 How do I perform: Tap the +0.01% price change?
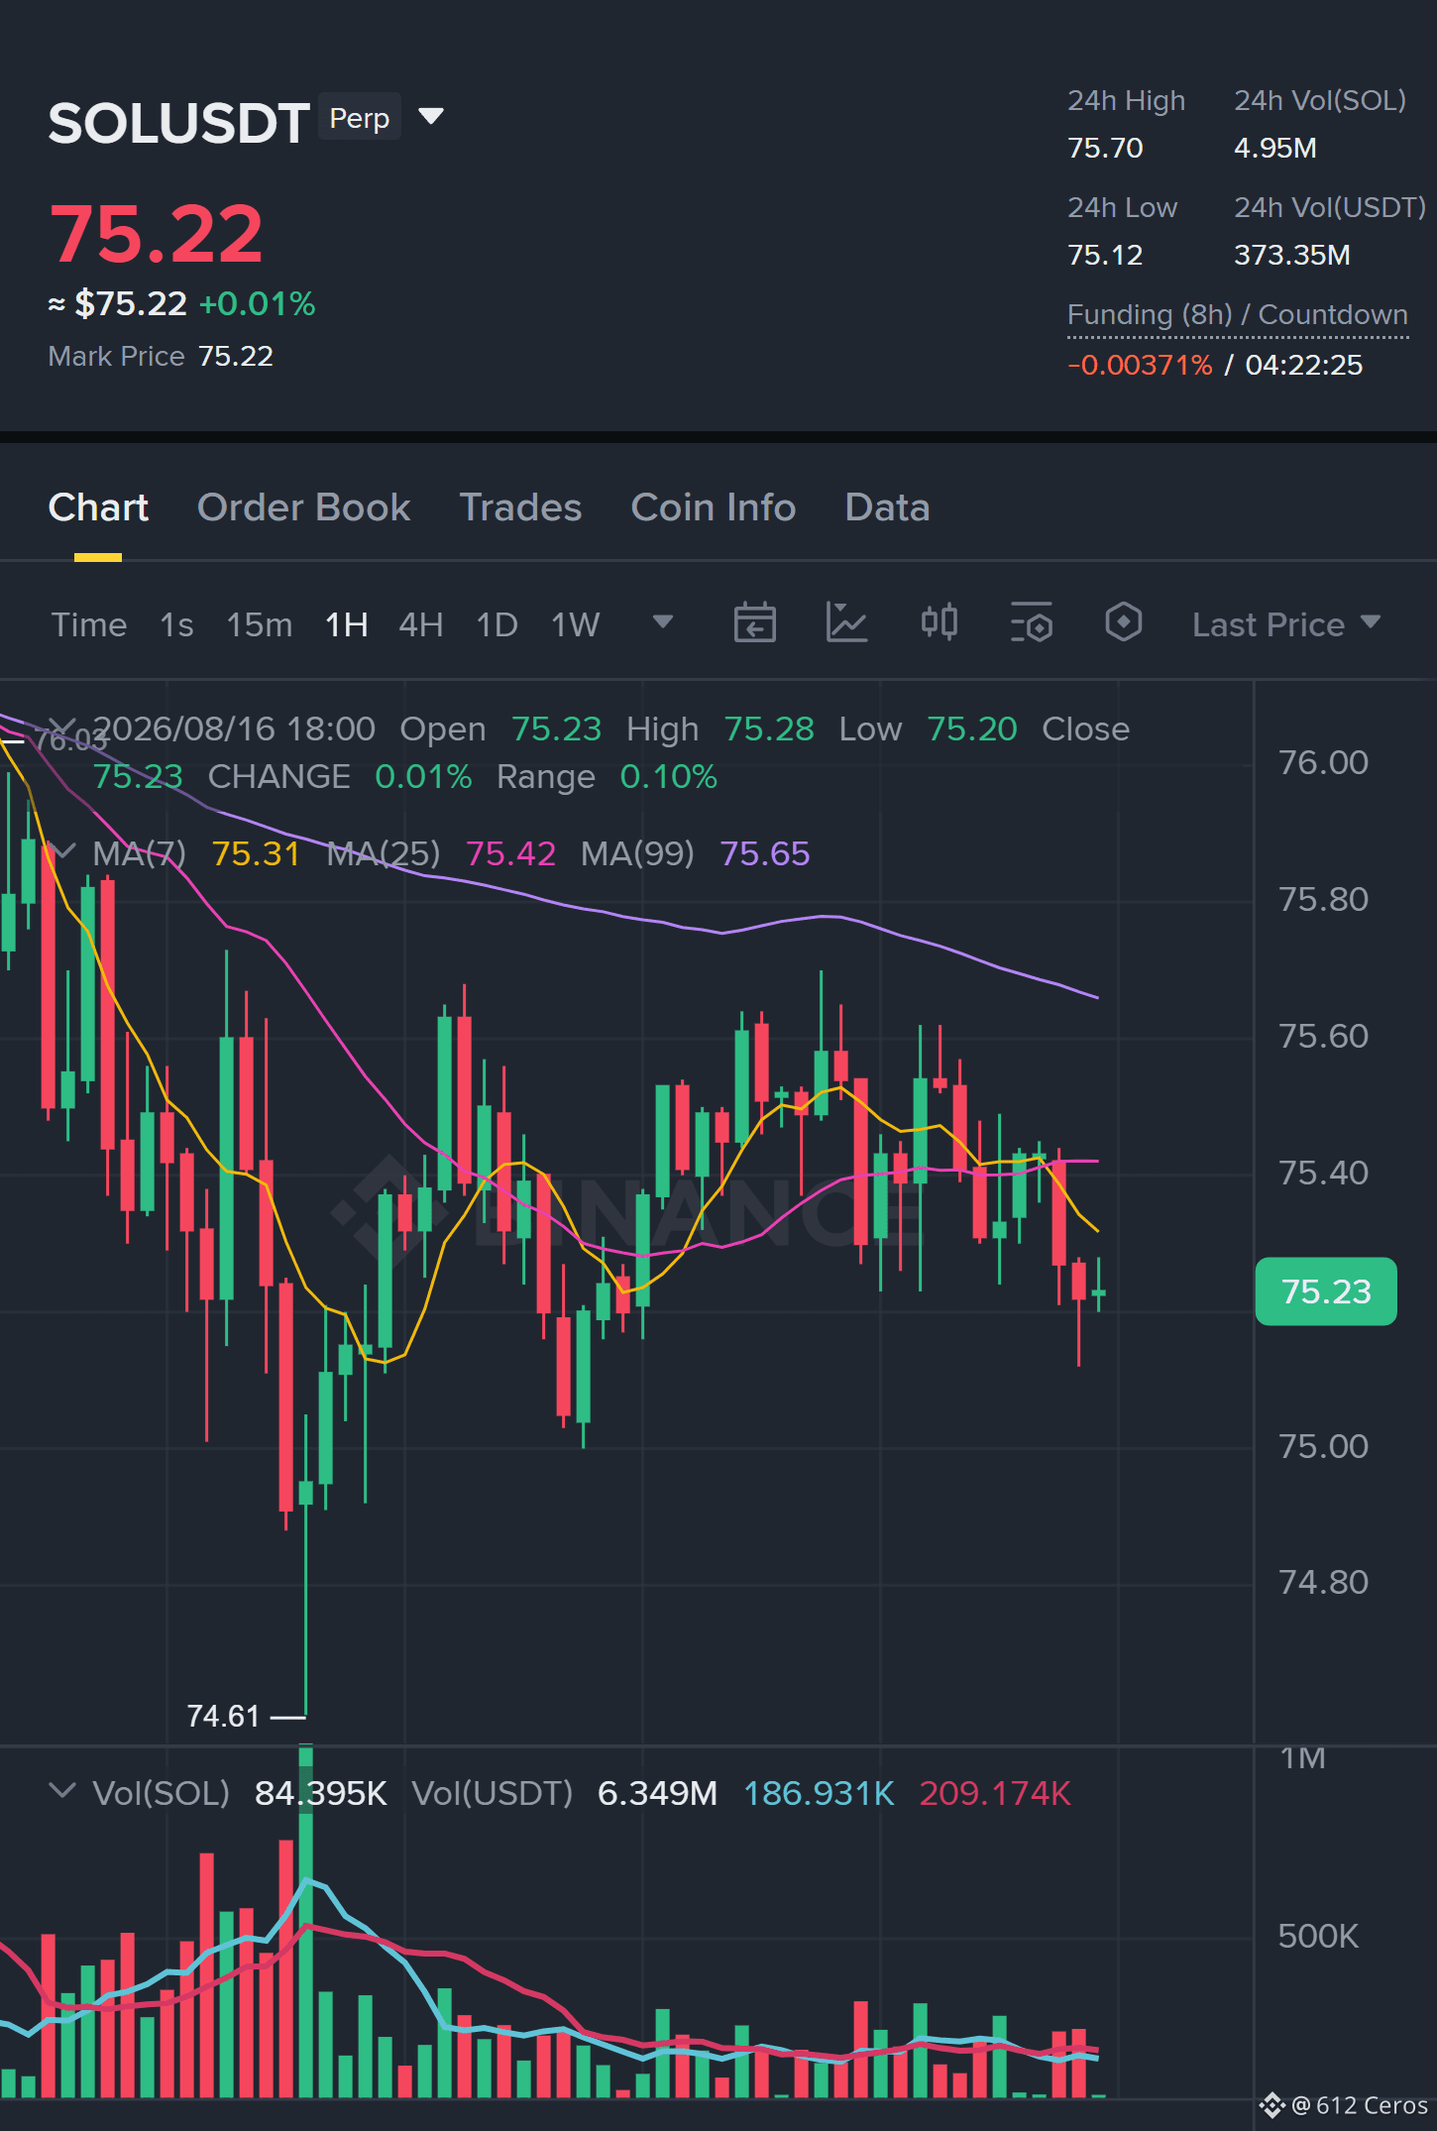tap(258, 303)
